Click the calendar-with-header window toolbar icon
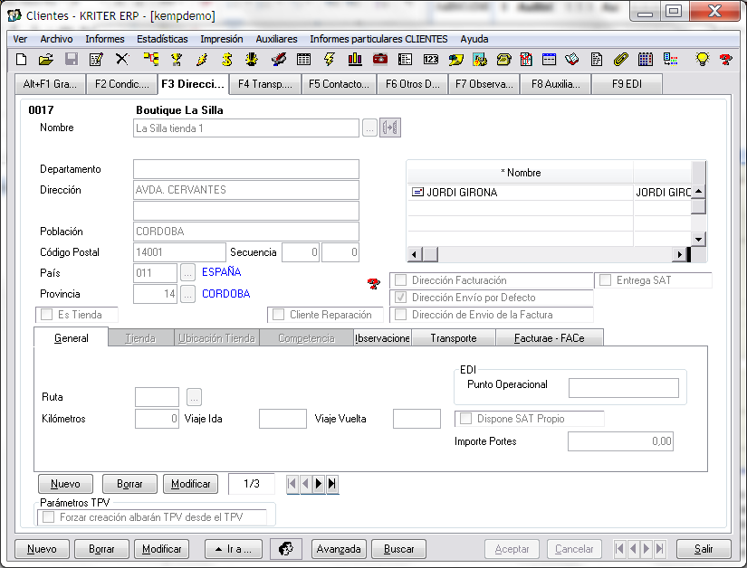The width and height of the screenshot is (747, 568). point(550,60)
